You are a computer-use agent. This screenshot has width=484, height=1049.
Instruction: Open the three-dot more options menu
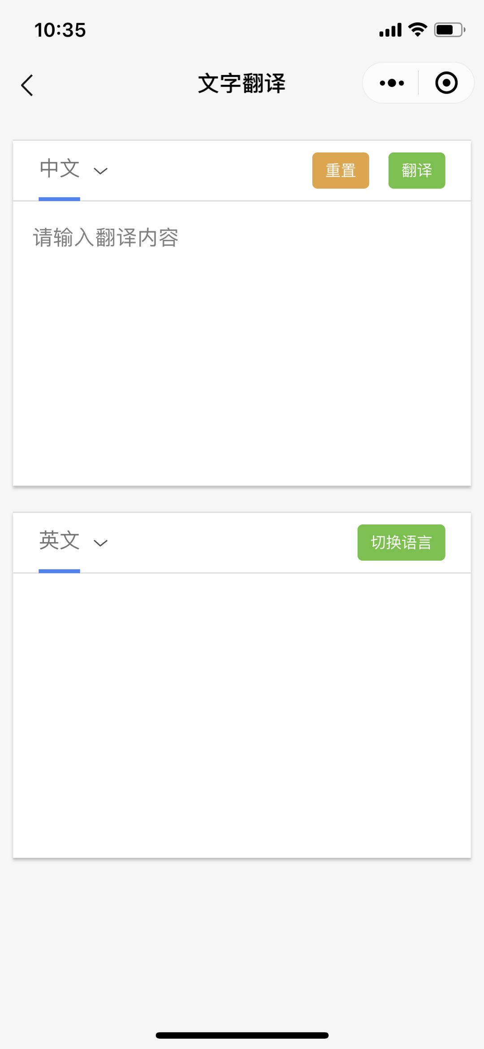[x=392, y=83]
